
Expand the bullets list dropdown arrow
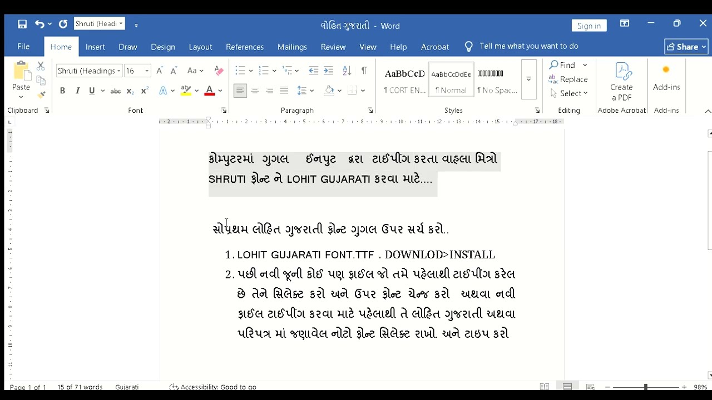(251, 71)
